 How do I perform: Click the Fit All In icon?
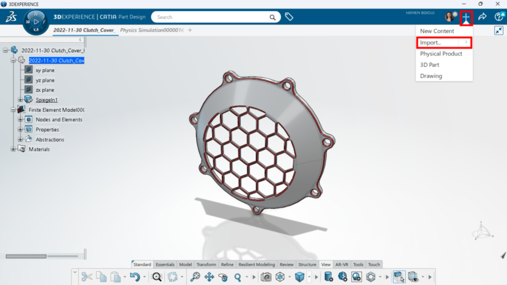(195, 277)
